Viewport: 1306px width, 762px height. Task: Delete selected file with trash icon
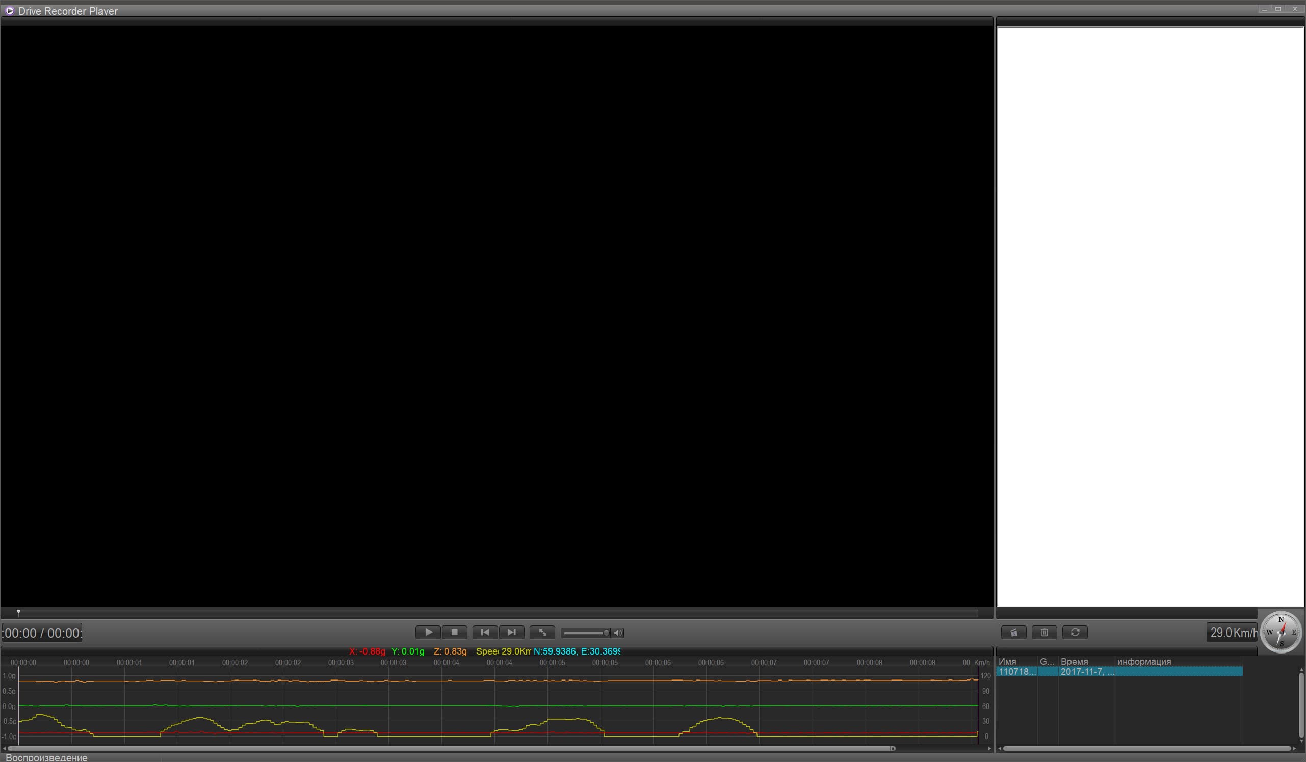tap(1044, 632)
